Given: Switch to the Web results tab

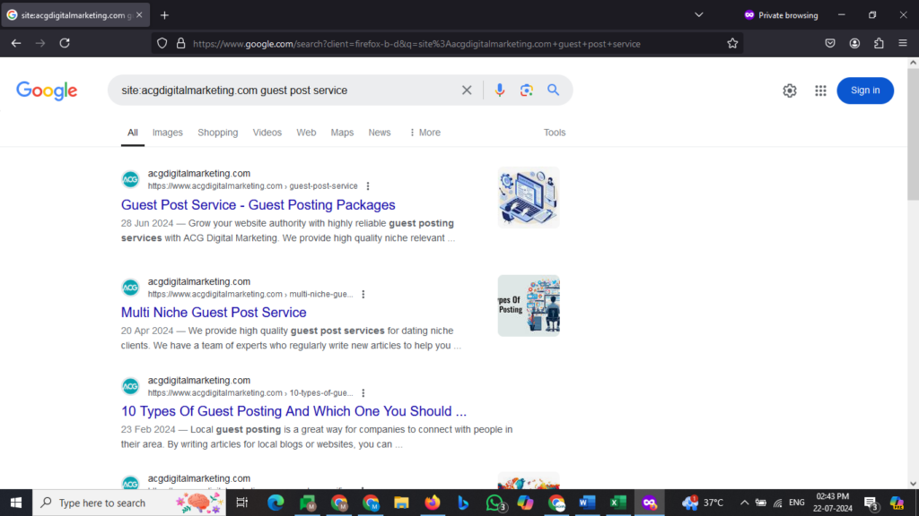Looking at the screenshot, I should click(x=306, y=133).
